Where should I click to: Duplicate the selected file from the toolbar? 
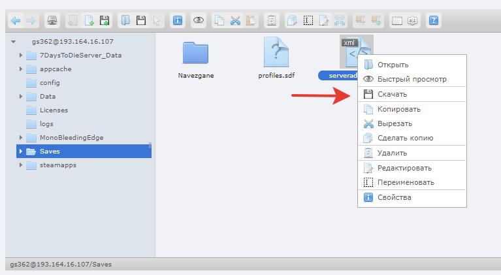click(292, 21)
